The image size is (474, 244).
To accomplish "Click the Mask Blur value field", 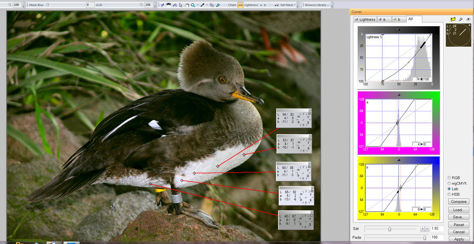I will (90, 5).
